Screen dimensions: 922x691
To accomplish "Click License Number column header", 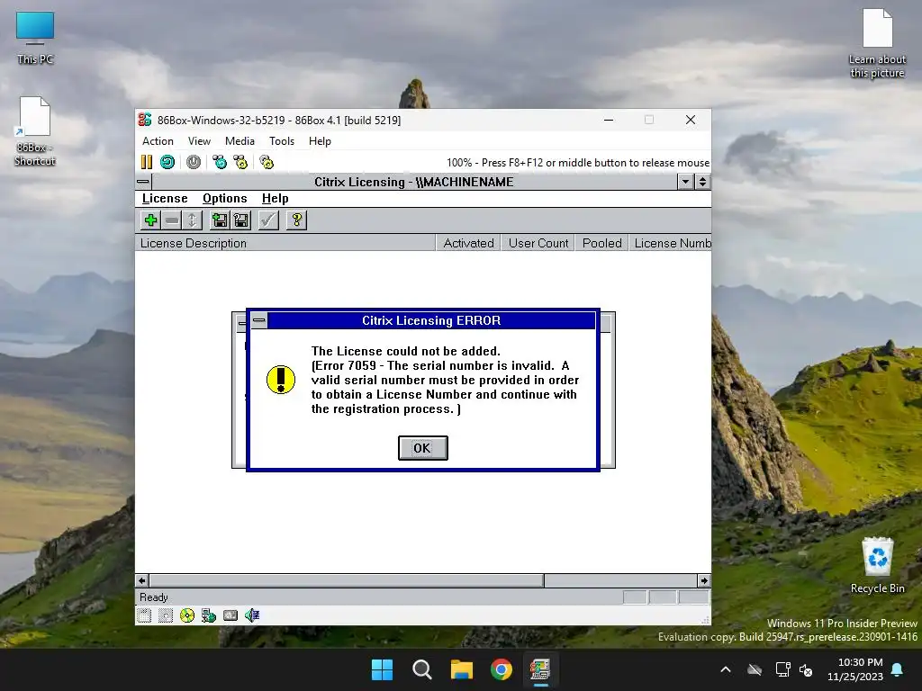I will (x=670, y=243).
